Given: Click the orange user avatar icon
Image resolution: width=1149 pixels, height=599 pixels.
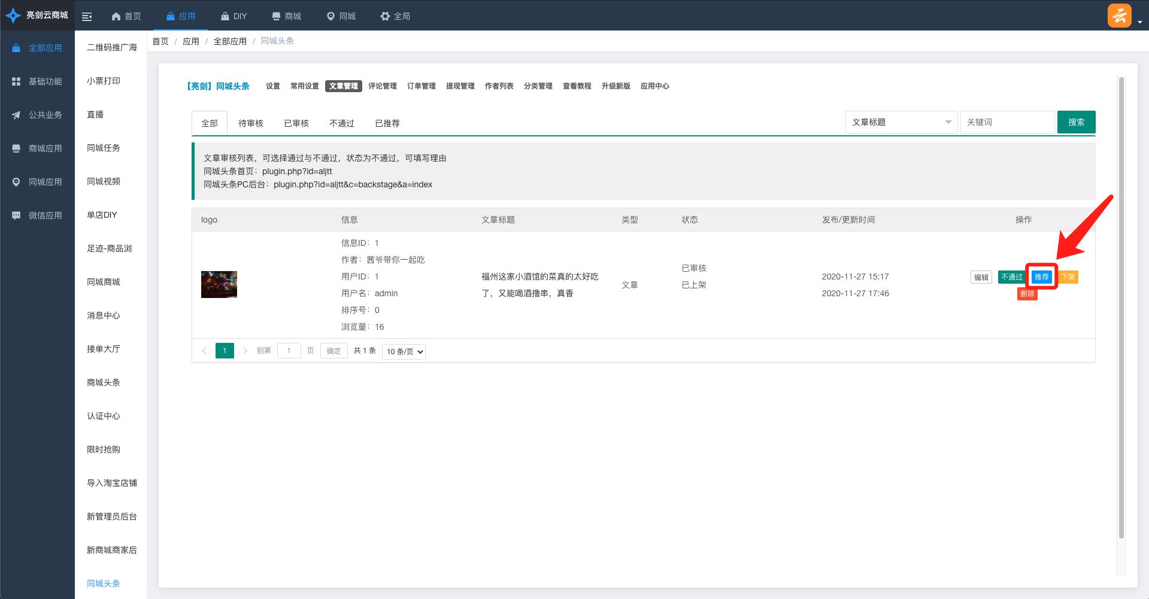Looking at the screenshot, I should pyautogui.click(x=1119, y=16).
